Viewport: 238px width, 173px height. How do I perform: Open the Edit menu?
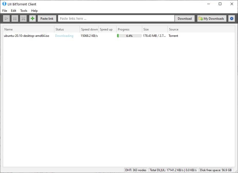[13, 10]
